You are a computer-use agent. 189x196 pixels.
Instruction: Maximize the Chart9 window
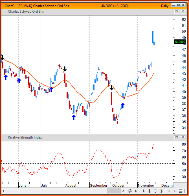[x=178, y=5]
